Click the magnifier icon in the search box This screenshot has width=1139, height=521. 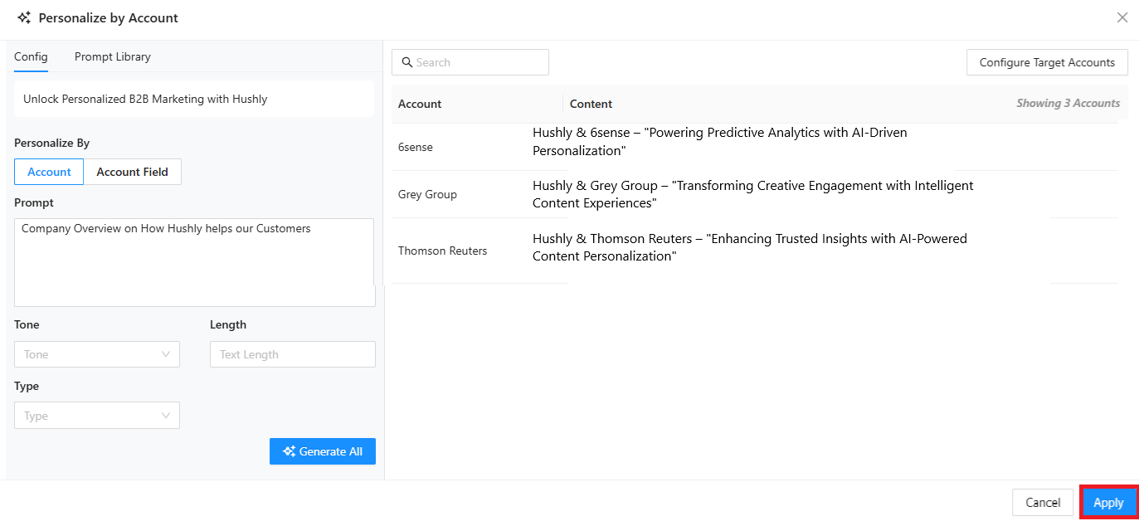407,62
